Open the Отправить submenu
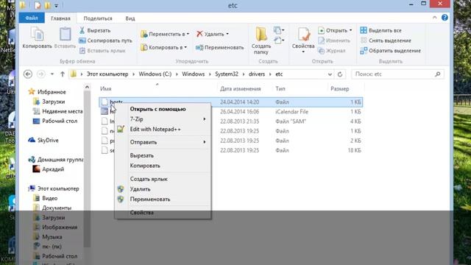 point(163,142)
